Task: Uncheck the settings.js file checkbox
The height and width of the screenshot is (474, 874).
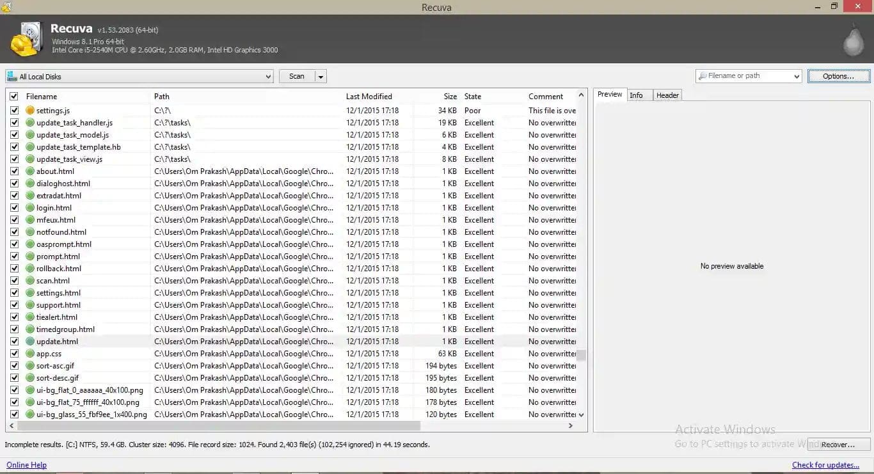Action: pyautogui.click(x=14, y=111)
